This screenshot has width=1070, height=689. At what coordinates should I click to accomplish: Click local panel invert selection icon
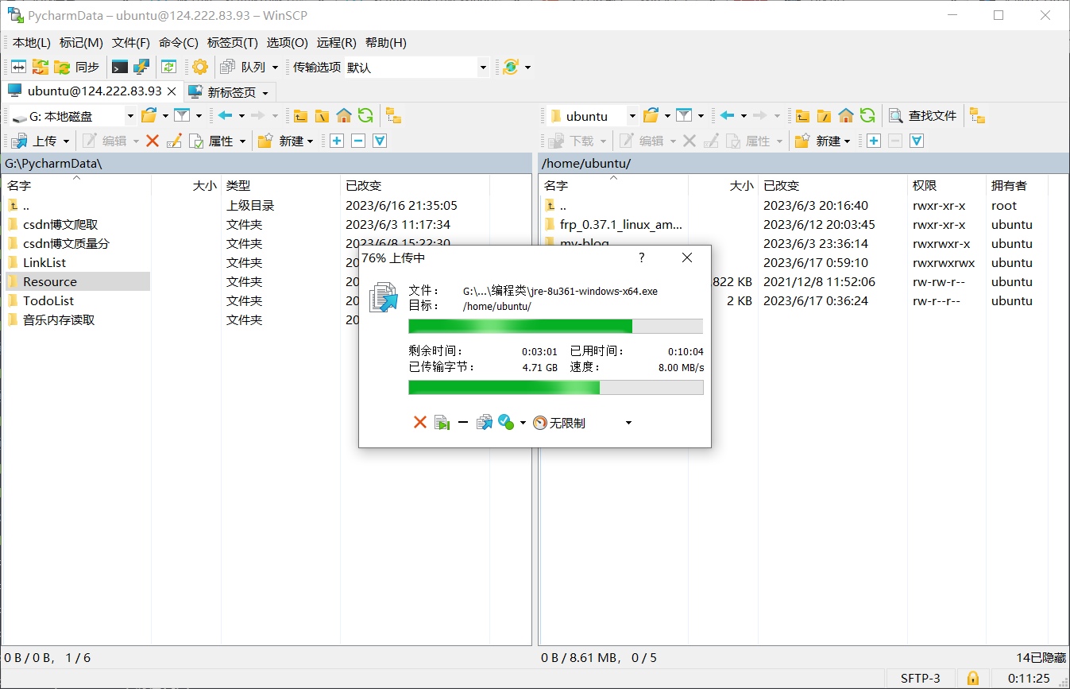point(380,141)
